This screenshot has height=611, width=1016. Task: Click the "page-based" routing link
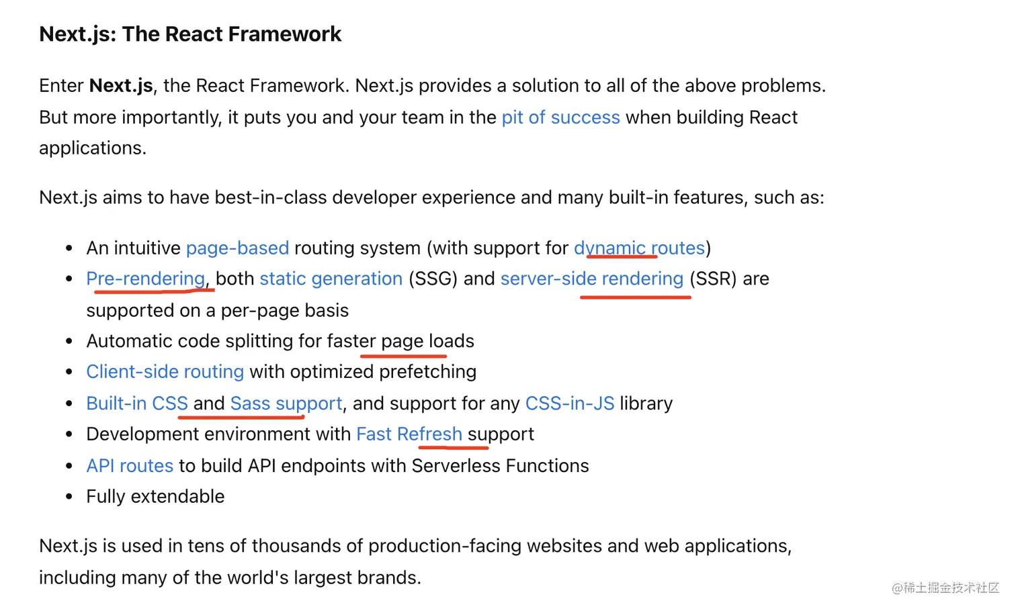(x=237, y=248)
